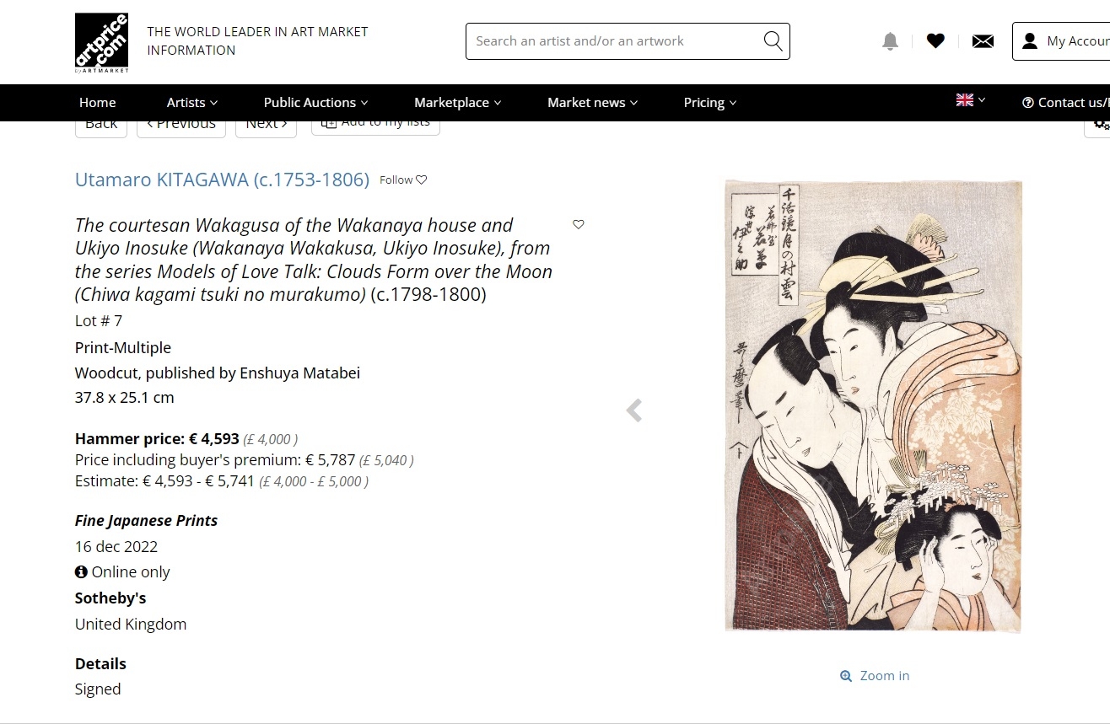Screen dimensions: 1110x724
Task: Open favorites heart icon in header
Action: click(935, 40)
